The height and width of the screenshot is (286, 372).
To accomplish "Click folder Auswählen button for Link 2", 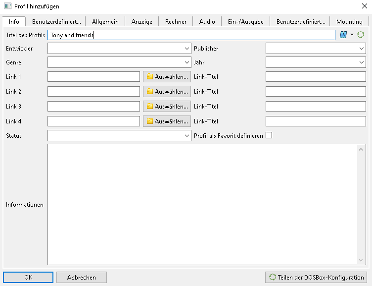I will pyautogui.click(x=167, y=92).
